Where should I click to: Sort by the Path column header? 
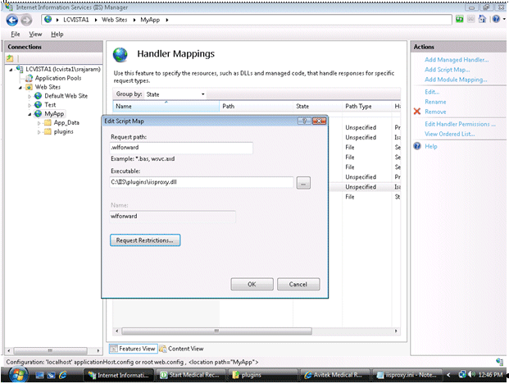256,106
